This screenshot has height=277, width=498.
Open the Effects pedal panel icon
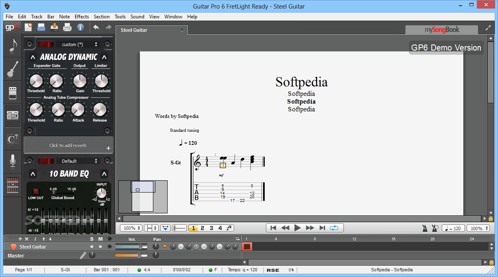pos(13,93)
